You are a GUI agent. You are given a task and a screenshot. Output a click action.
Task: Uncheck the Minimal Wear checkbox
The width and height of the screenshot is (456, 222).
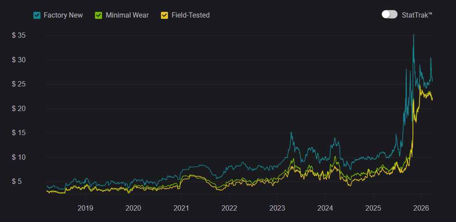pos(98,15)
